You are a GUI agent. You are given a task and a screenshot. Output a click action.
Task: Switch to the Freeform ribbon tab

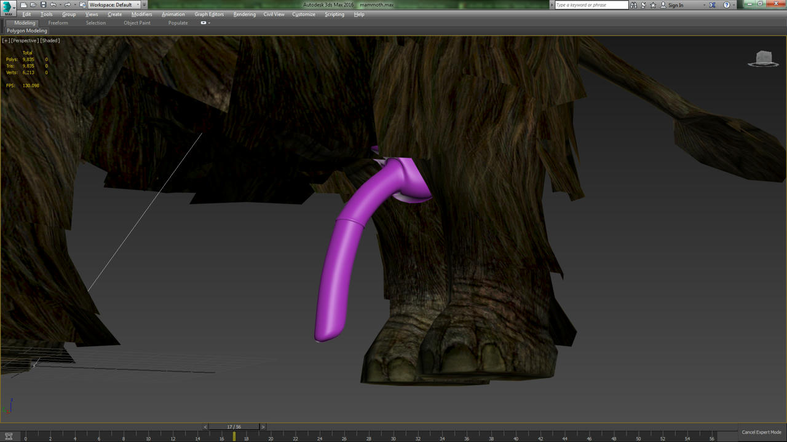point(58,23)
